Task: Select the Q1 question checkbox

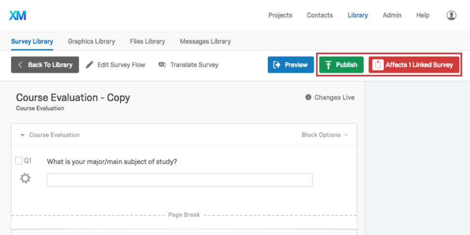Action: [19, 161]
